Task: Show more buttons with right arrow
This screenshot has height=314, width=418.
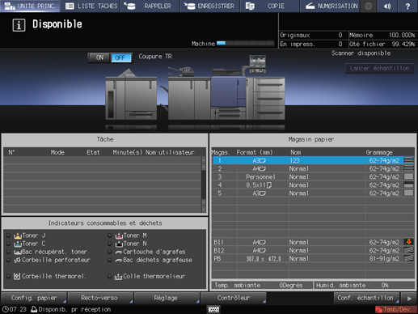Action: pyautogui.click(x=409, y=298)
